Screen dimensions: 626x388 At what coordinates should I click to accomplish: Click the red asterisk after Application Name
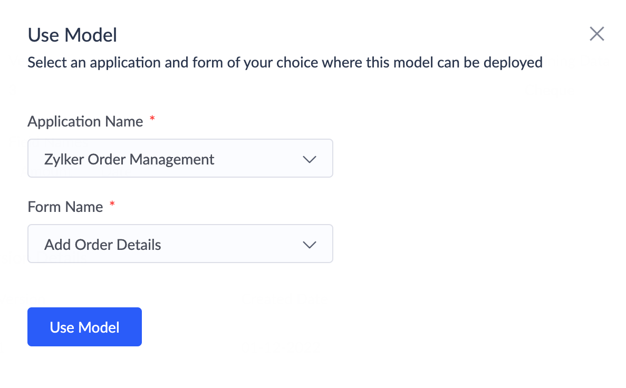[x=152, y=120]
